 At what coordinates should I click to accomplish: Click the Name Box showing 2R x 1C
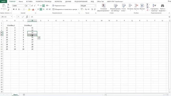[6, 17]
